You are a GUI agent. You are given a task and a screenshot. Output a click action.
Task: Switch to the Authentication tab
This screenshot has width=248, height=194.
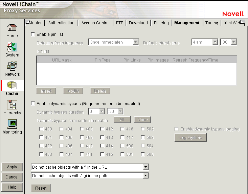click(61, 23)
